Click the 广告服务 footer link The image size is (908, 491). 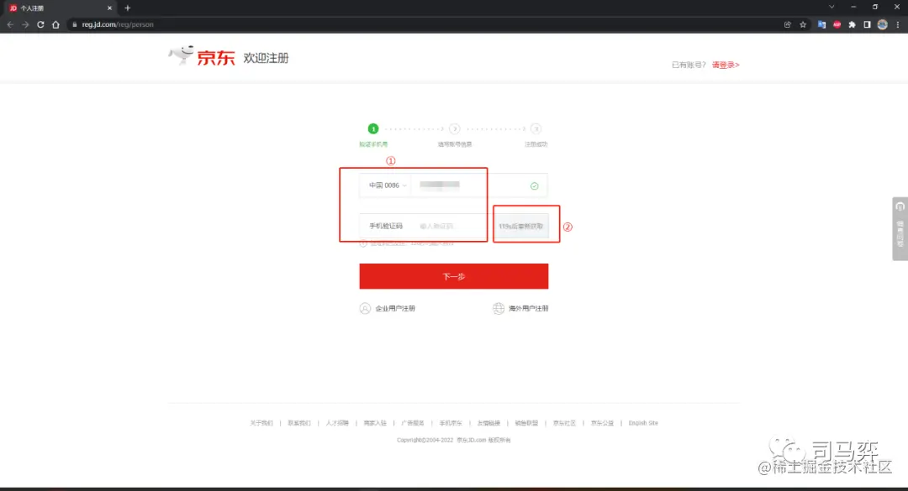[x=413, y=423]
